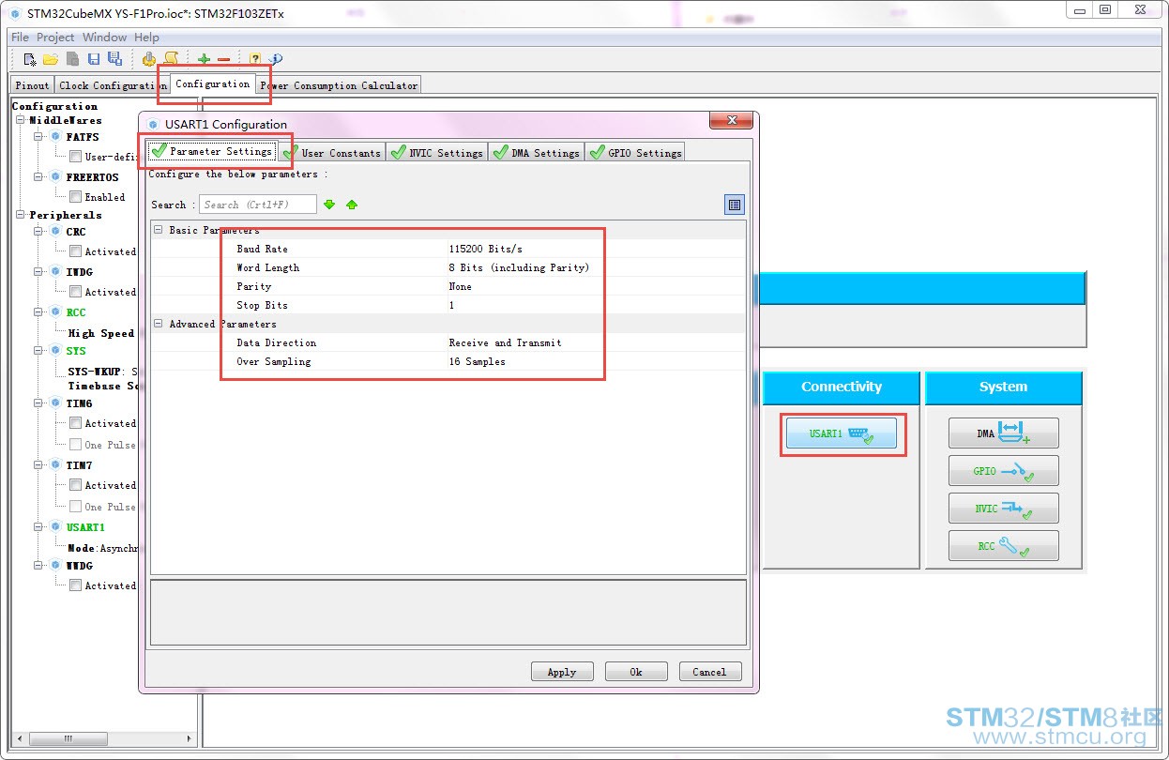Viewport: 1169px width, 760px height.
Task: Collapse the Peripherals tree node
Action: tap(21, 215)
